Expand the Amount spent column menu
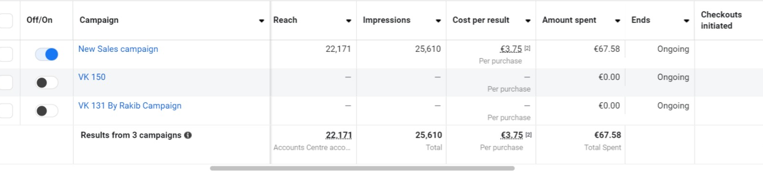763x177 pixels. (x=618, y=21)
